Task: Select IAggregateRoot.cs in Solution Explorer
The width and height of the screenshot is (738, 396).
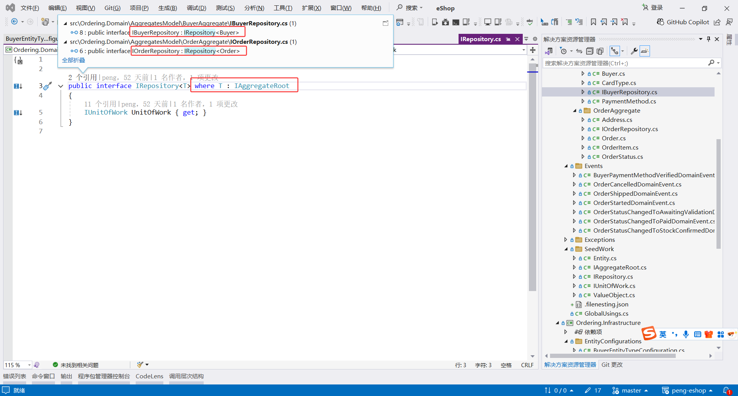Action: (x=620, y=268)
